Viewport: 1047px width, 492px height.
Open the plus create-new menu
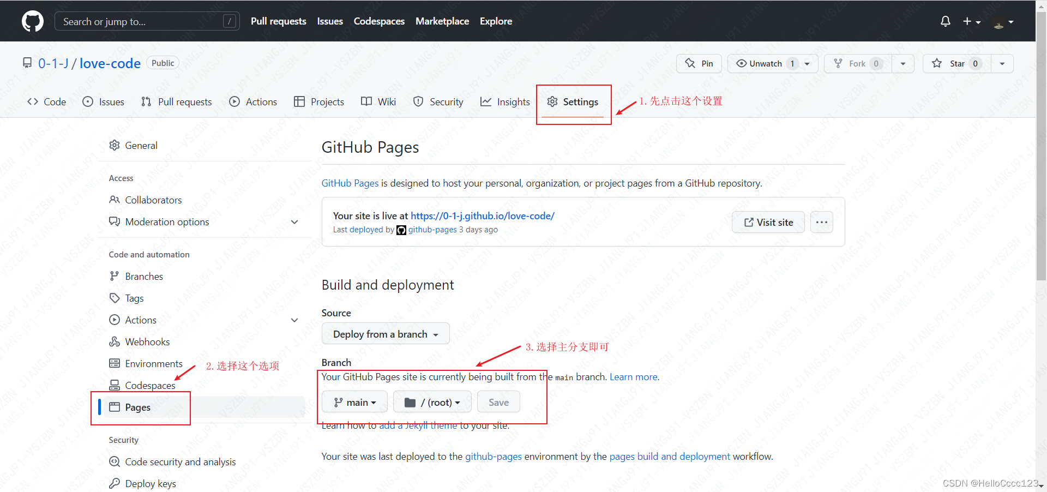pos(972,21)
